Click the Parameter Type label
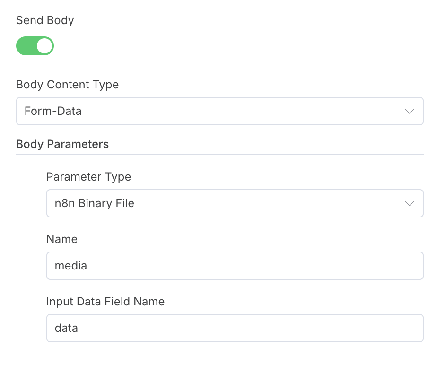The height and width of the screenshot is (365, 437). click(x=88, y=177)
